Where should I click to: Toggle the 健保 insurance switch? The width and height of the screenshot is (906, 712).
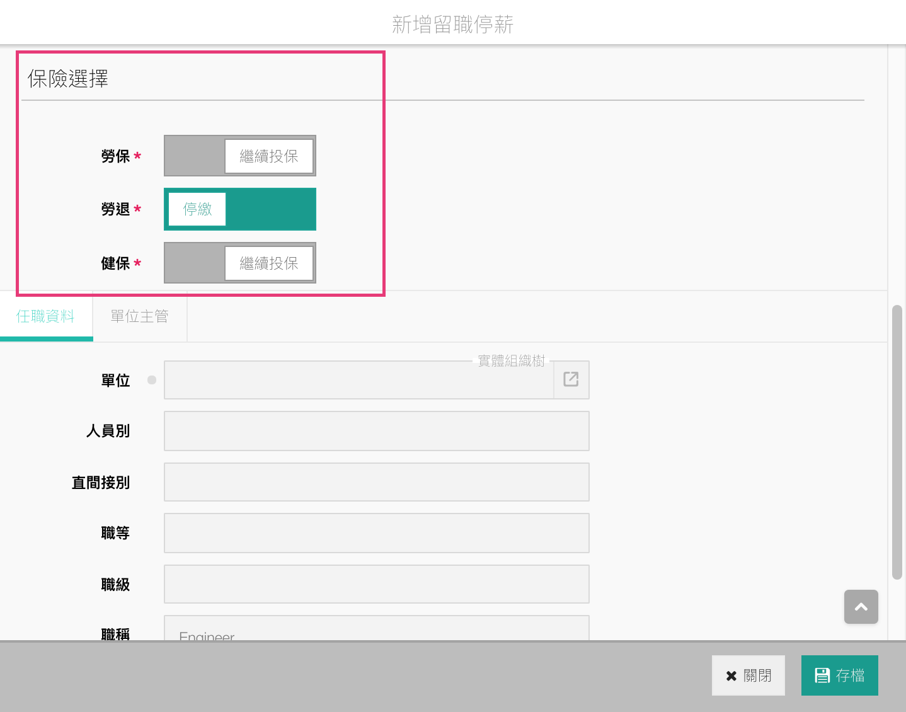[239, 263]
